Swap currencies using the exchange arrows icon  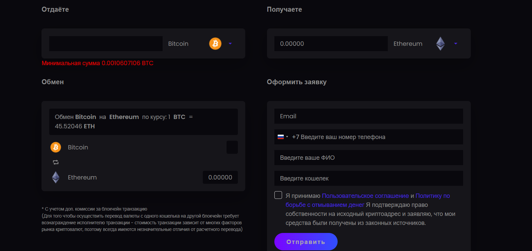pos(56,162)
